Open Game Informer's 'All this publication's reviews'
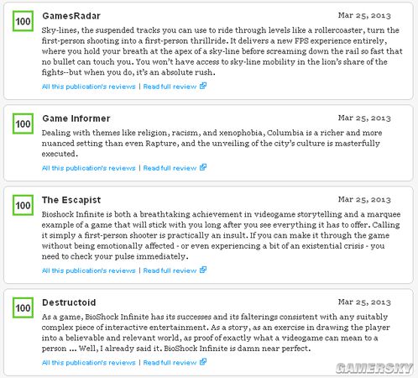This screenshot has height=378, width=418. 88,168
